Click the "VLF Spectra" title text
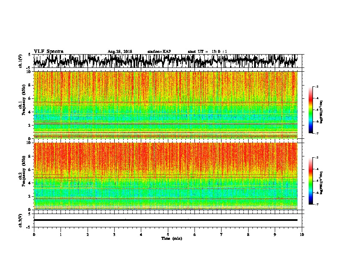This screenshot has height=263, width=340. 49,51
